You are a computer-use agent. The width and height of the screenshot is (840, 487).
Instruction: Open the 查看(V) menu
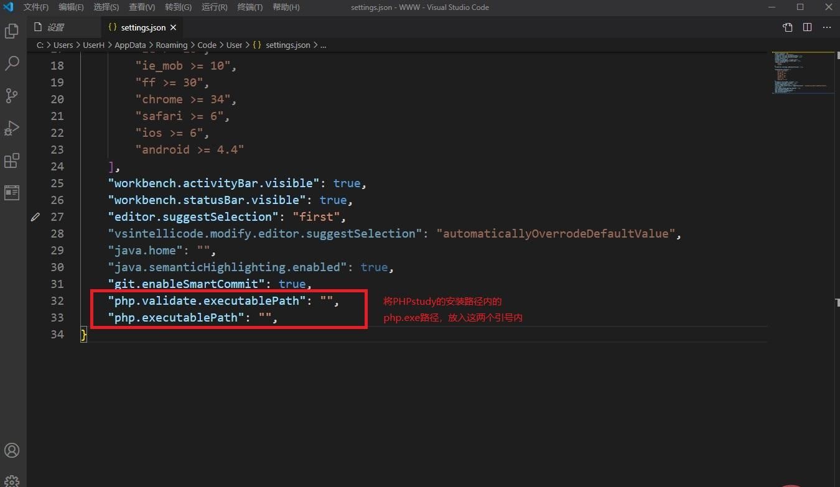click(142, 7)
